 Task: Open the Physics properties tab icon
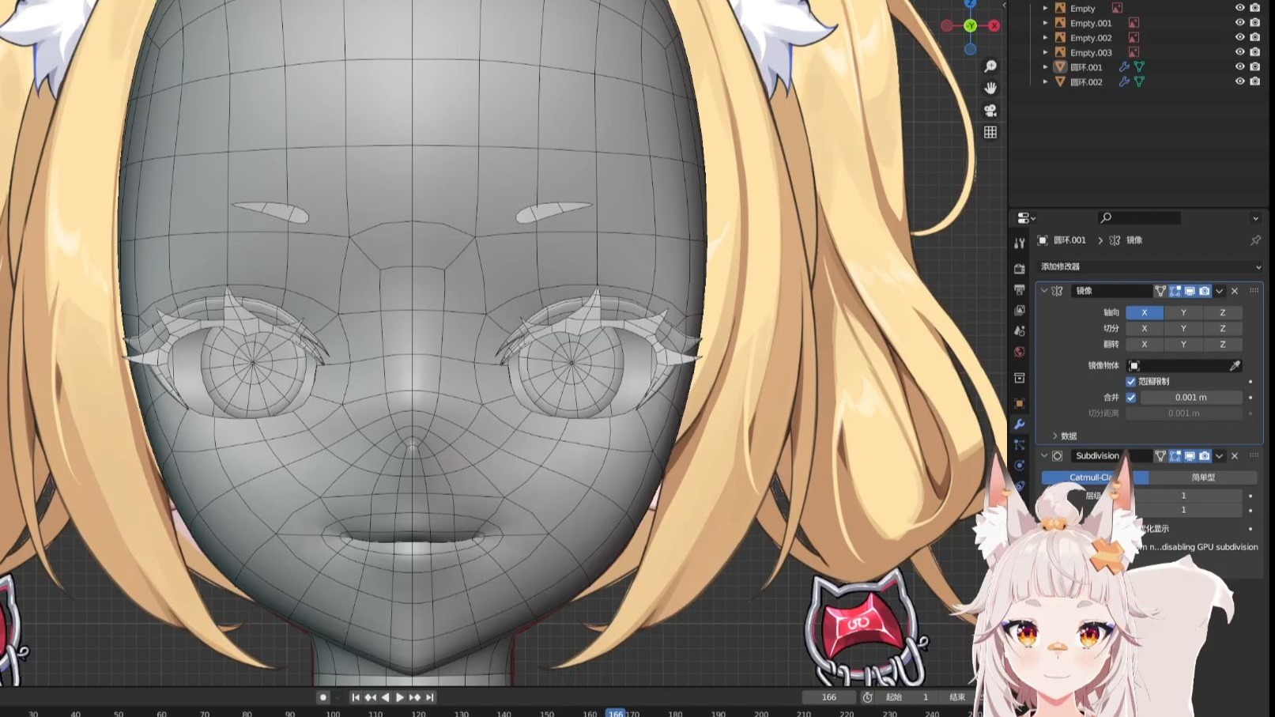(x=1020, y=466)
